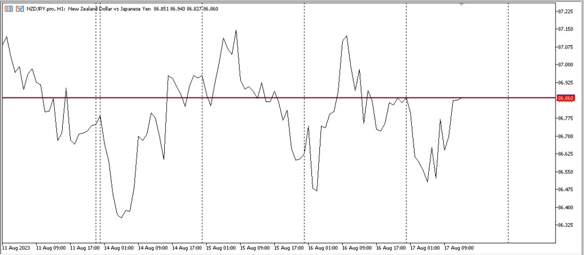The height and width of the screenshot is (255, 584).
Task: Select the 17 Aug 09:00 time label
Action: (x=460, y=248)
